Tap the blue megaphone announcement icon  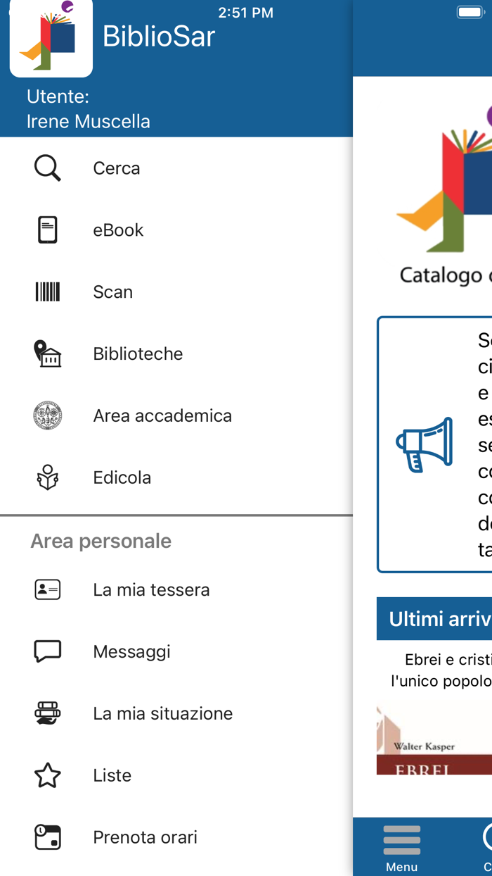(x=425, y=444)
